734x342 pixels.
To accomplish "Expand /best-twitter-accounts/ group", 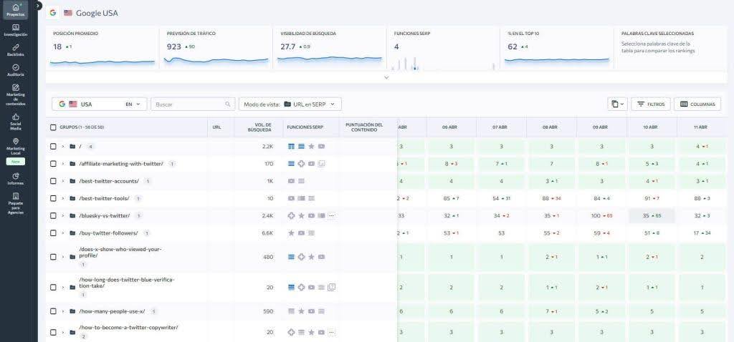I will [x=63, y=181].
